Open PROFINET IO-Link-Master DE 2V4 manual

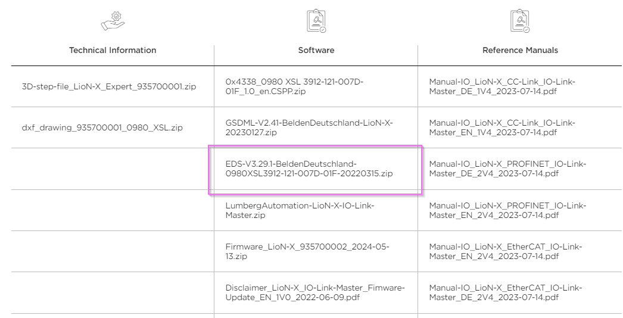tap(508, 169)
